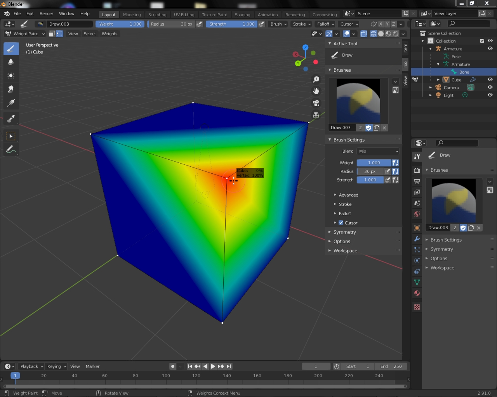Open the Material properties sphere tab
Screen dimensions: 497x397
pos(417,293)
